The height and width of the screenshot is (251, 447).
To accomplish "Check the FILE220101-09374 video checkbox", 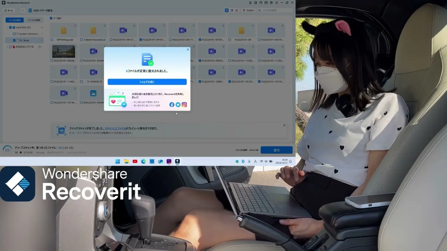I will coord(259,40).
